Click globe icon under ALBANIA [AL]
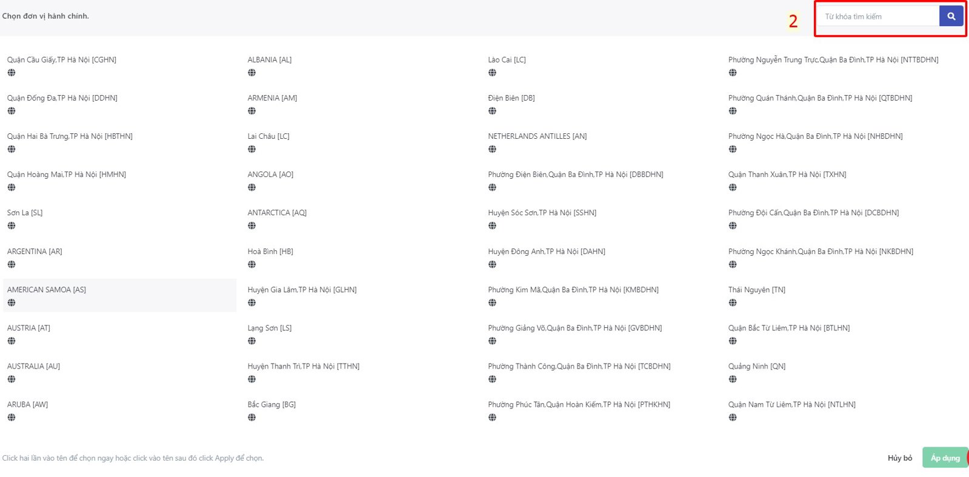969x477 pixels. point(251,73)
